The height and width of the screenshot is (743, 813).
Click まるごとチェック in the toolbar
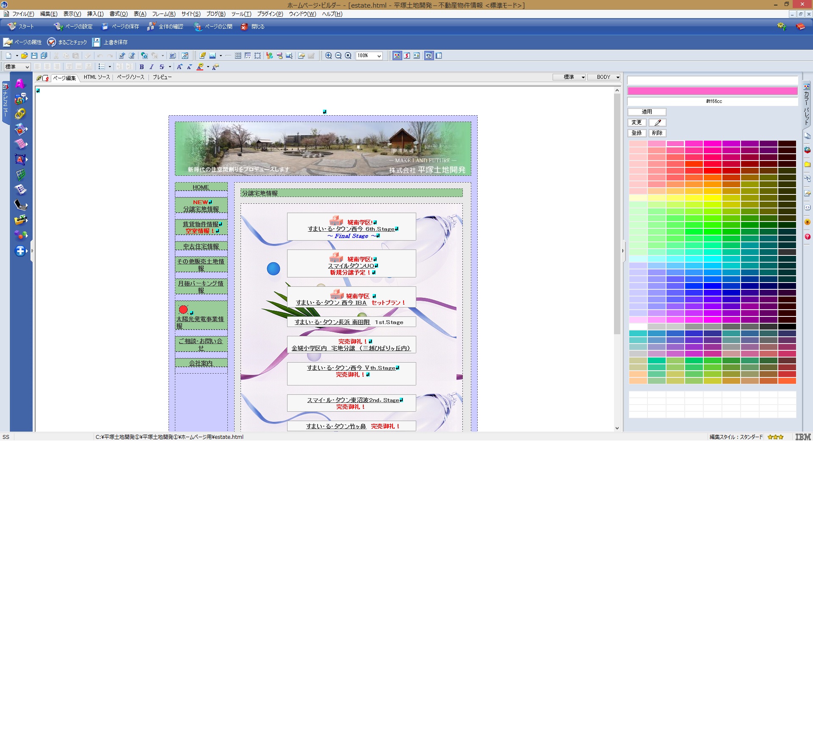pos(67,42)
